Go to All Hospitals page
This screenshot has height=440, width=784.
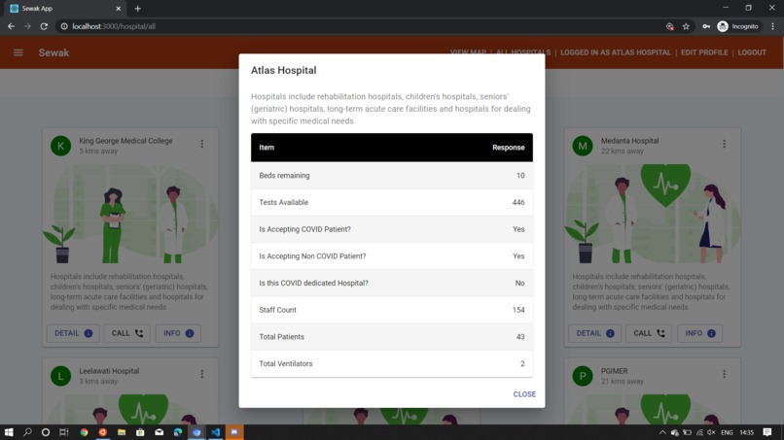coord(523,52)
